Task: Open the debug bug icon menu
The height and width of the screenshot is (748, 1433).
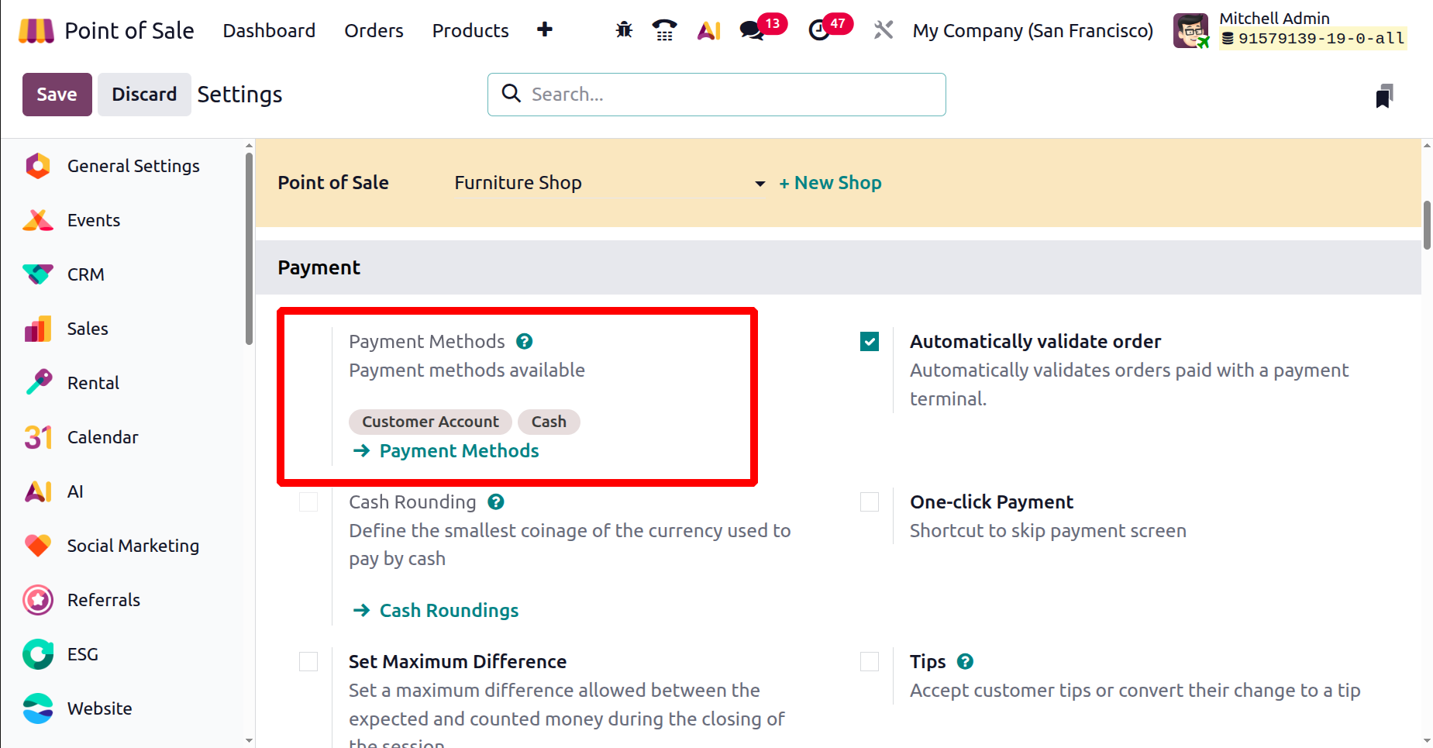Action: [x=624, y=30]
